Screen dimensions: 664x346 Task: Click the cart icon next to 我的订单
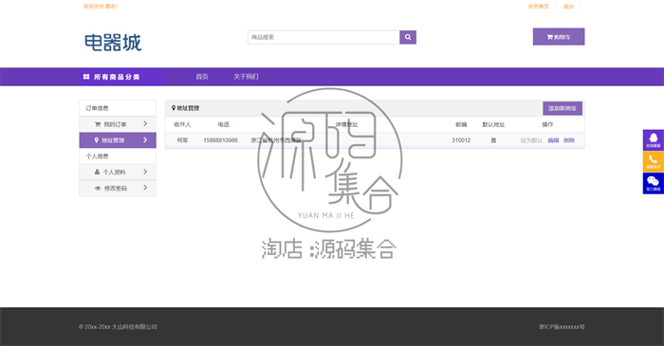point(98,124)
